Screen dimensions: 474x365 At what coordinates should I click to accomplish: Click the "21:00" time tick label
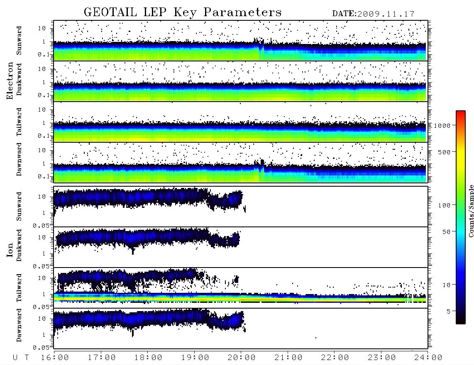click(288, 358)
